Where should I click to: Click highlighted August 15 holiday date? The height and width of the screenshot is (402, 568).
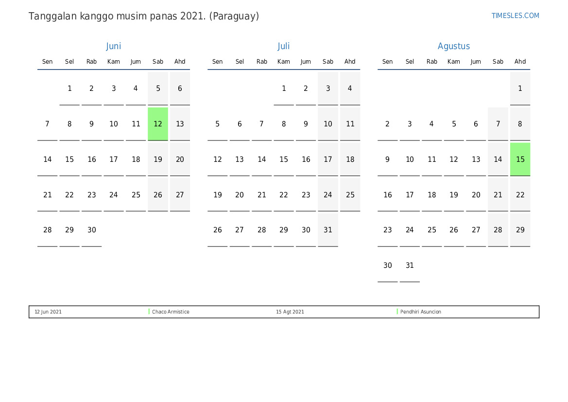coord(520,159)
